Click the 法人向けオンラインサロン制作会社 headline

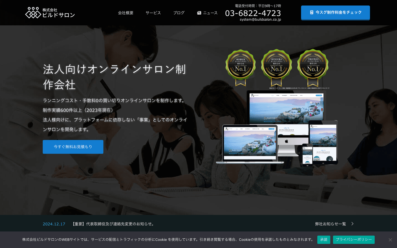(115, 77)
